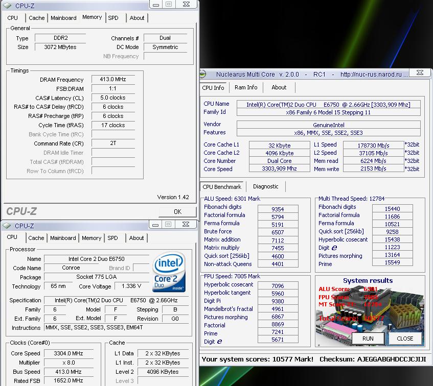Click memory Type field DDR2
The image size is (433, 386).
click(60, 38)
